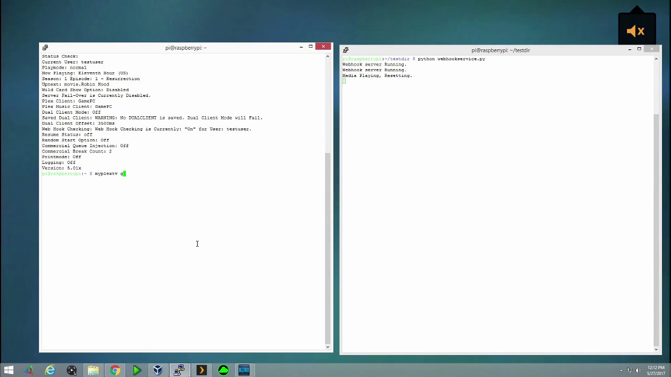Click 'Plex Music Client: GamePC' line
671x377 pixels.
click(x=77, y=107)
